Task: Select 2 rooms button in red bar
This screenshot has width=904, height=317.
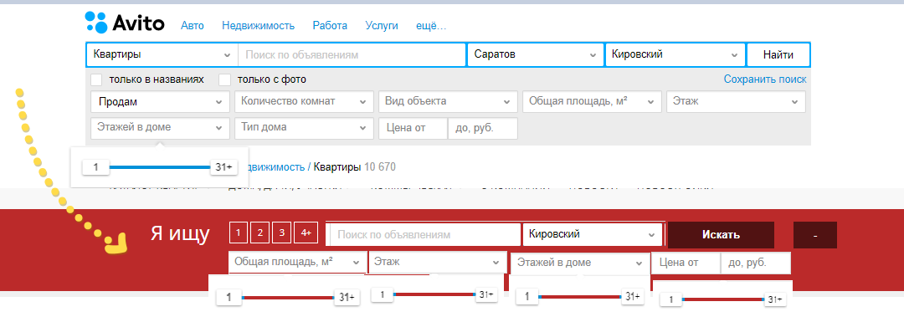Action: [260, 233]
